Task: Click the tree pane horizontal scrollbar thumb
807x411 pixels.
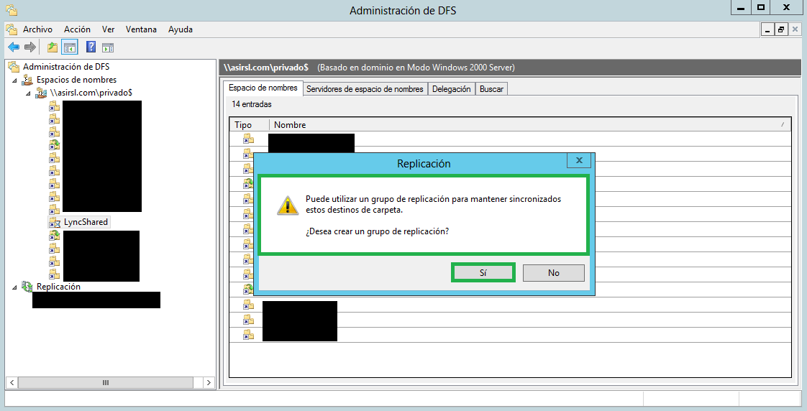Action: [106, 383]
